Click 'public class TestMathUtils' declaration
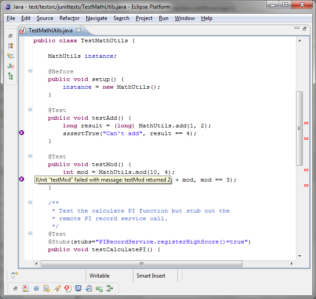 [x=84, y=41]
